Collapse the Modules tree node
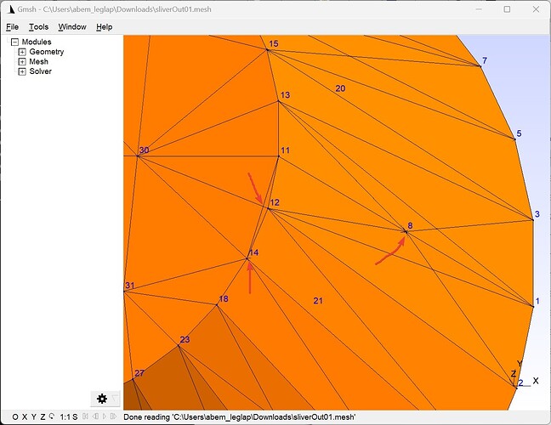The image size is (551, 425). pos(14,42)
